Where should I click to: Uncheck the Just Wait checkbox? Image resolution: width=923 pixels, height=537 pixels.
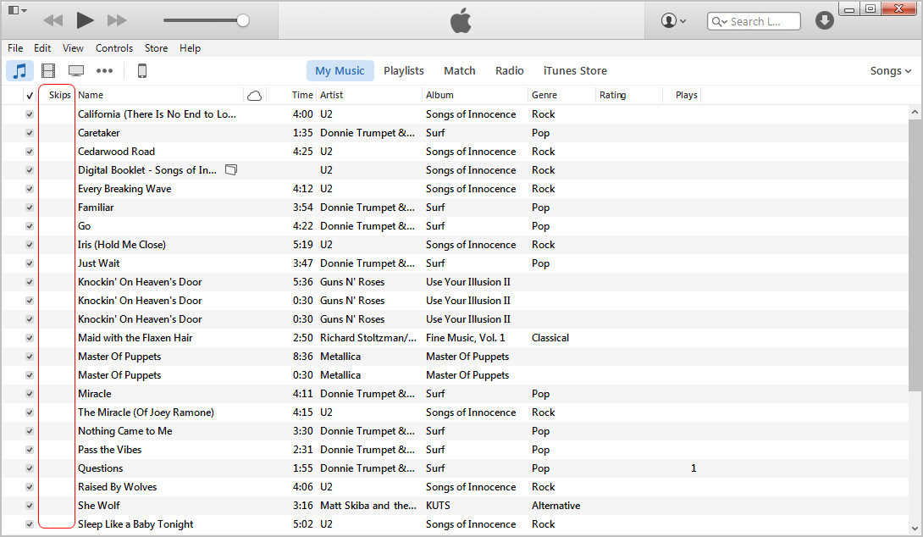pos(30,263)
